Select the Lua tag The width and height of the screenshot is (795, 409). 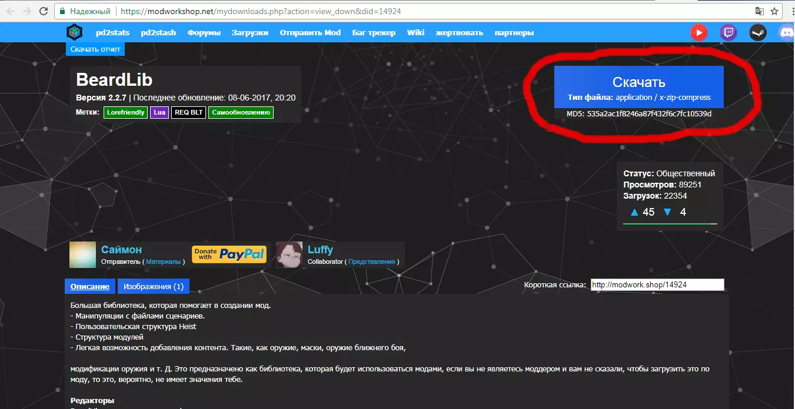[x=159, y=112]
